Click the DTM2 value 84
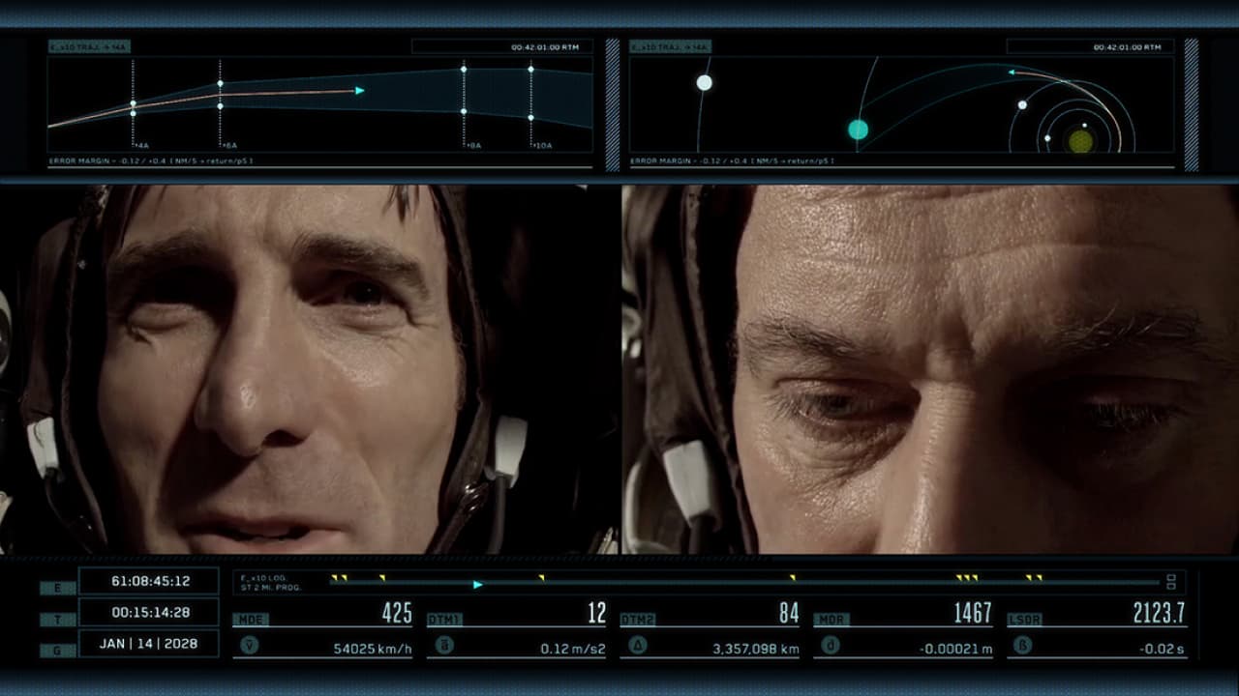1239x696 pixels. coord(789,613)
